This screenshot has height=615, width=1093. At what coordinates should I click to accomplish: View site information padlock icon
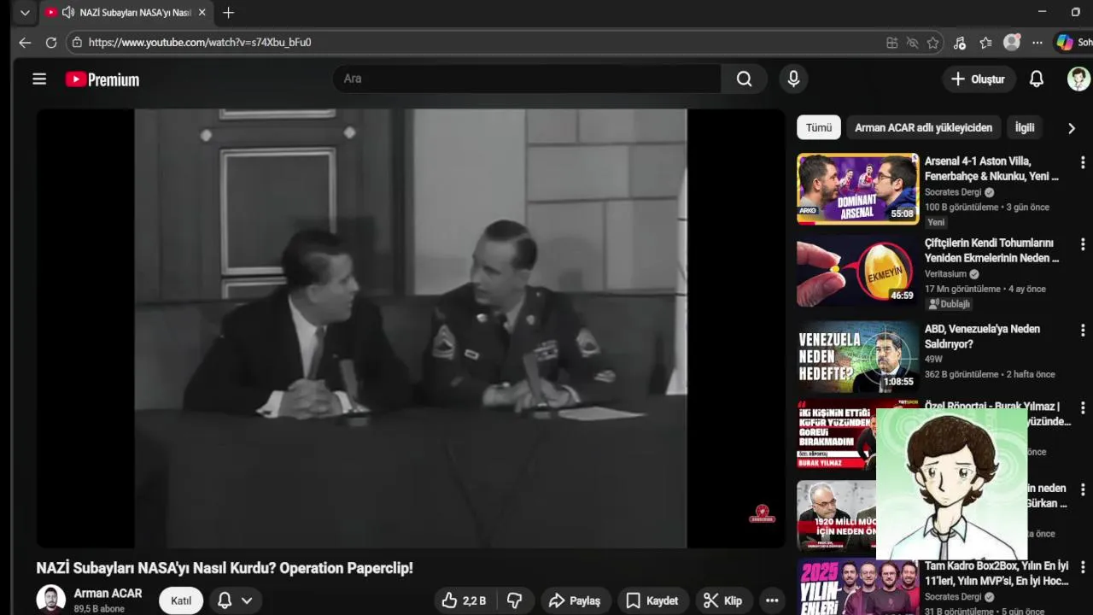pos(77,42)
